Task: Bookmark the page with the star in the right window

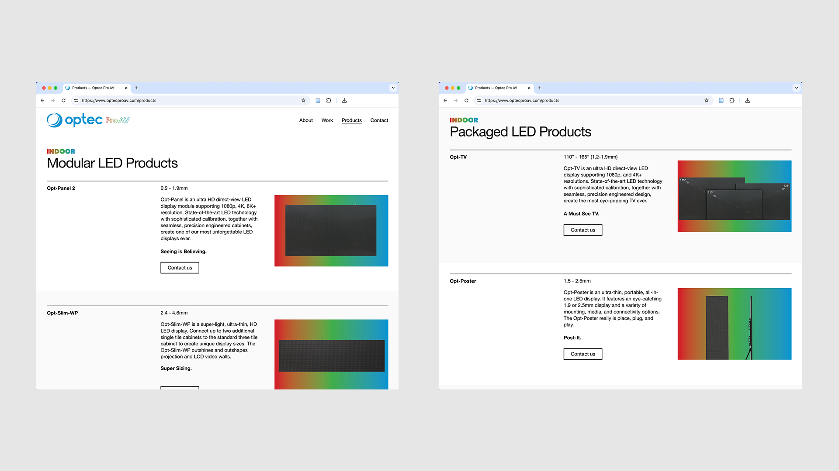Action: coord(707,100)
